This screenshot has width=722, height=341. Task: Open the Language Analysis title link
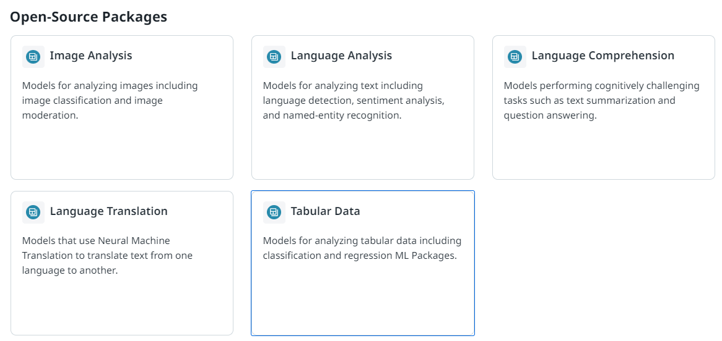(341, 56)
